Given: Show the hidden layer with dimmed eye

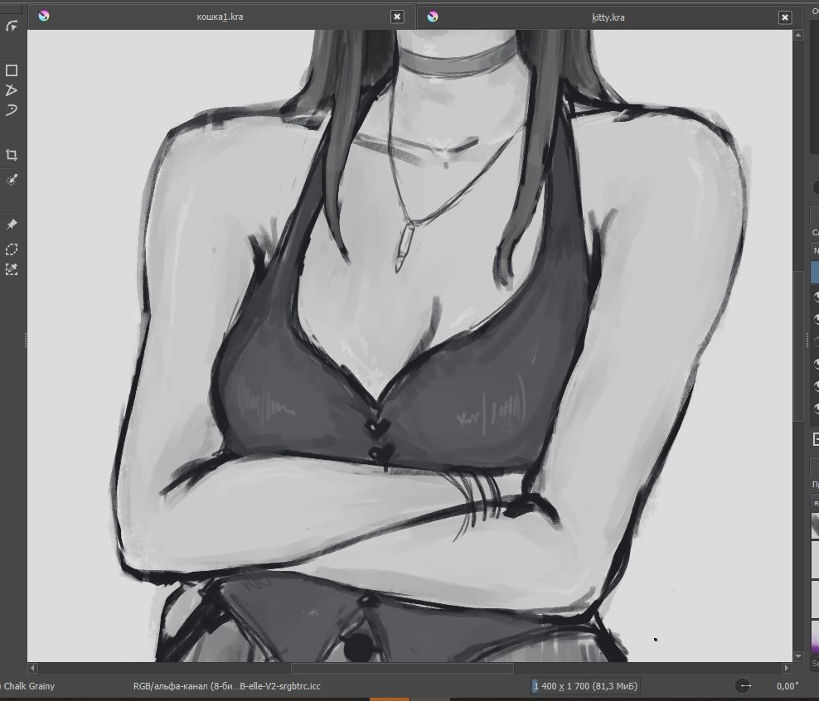Looking at the screenshot, I should pos(816,341).
